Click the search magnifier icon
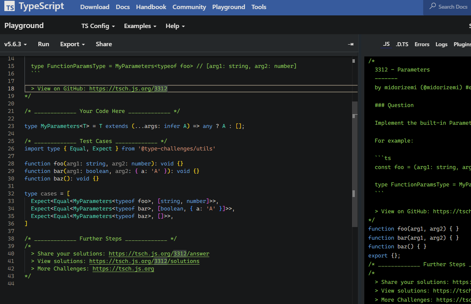Viewport: 471px width, 304px height. [433, 6]
